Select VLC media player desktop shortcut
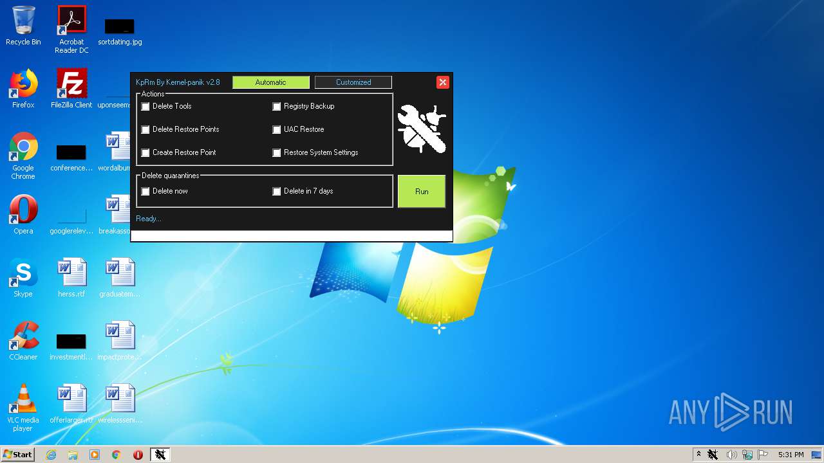Viewport: 824px width, 463px height. point(23,408)
